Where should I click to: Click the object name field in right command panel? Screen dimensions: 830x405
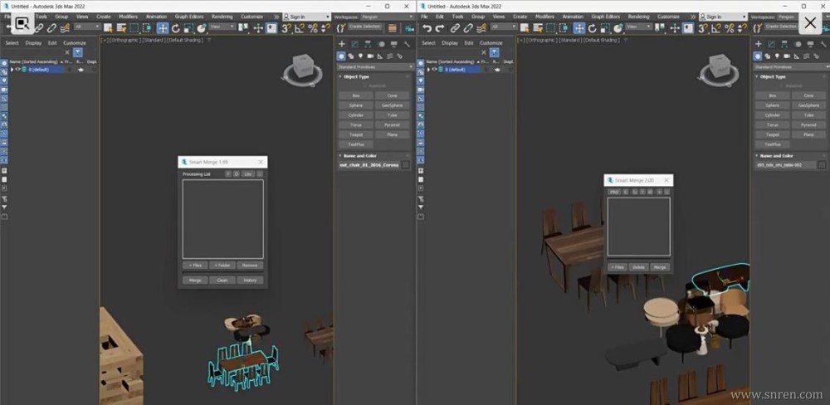pyautogui.click(x=783, y=165)
